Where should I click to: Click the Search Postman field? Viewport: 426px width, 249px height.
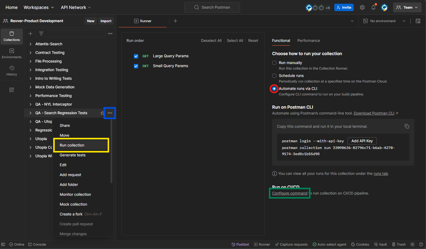(212, 7)
